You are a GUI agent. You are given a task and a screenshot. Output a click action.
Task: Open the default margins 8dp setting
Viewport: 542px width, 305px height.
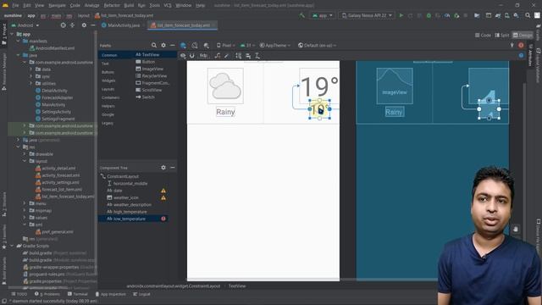204,56
